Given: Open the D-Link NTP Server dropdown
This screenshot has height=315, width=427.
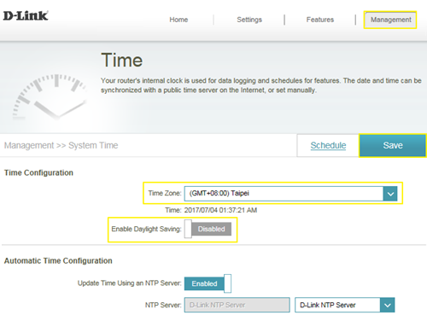Looking at the screenshot, I should click(345, 305).
